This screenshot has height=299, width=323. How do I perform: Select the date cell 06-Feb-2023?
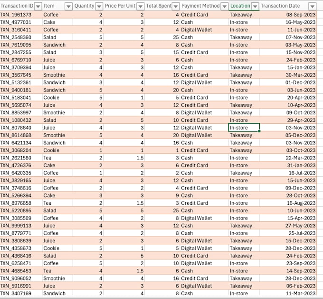(288, 286)
